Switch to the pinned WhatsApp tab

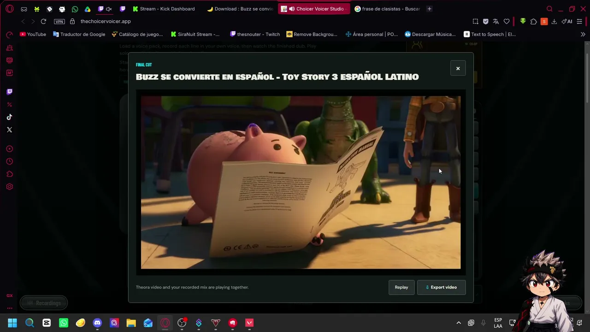click(75, 9)
